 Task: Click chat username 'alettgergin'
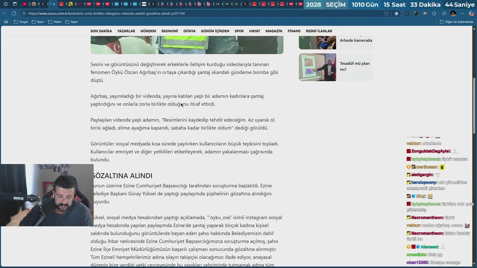coord(422,175)
